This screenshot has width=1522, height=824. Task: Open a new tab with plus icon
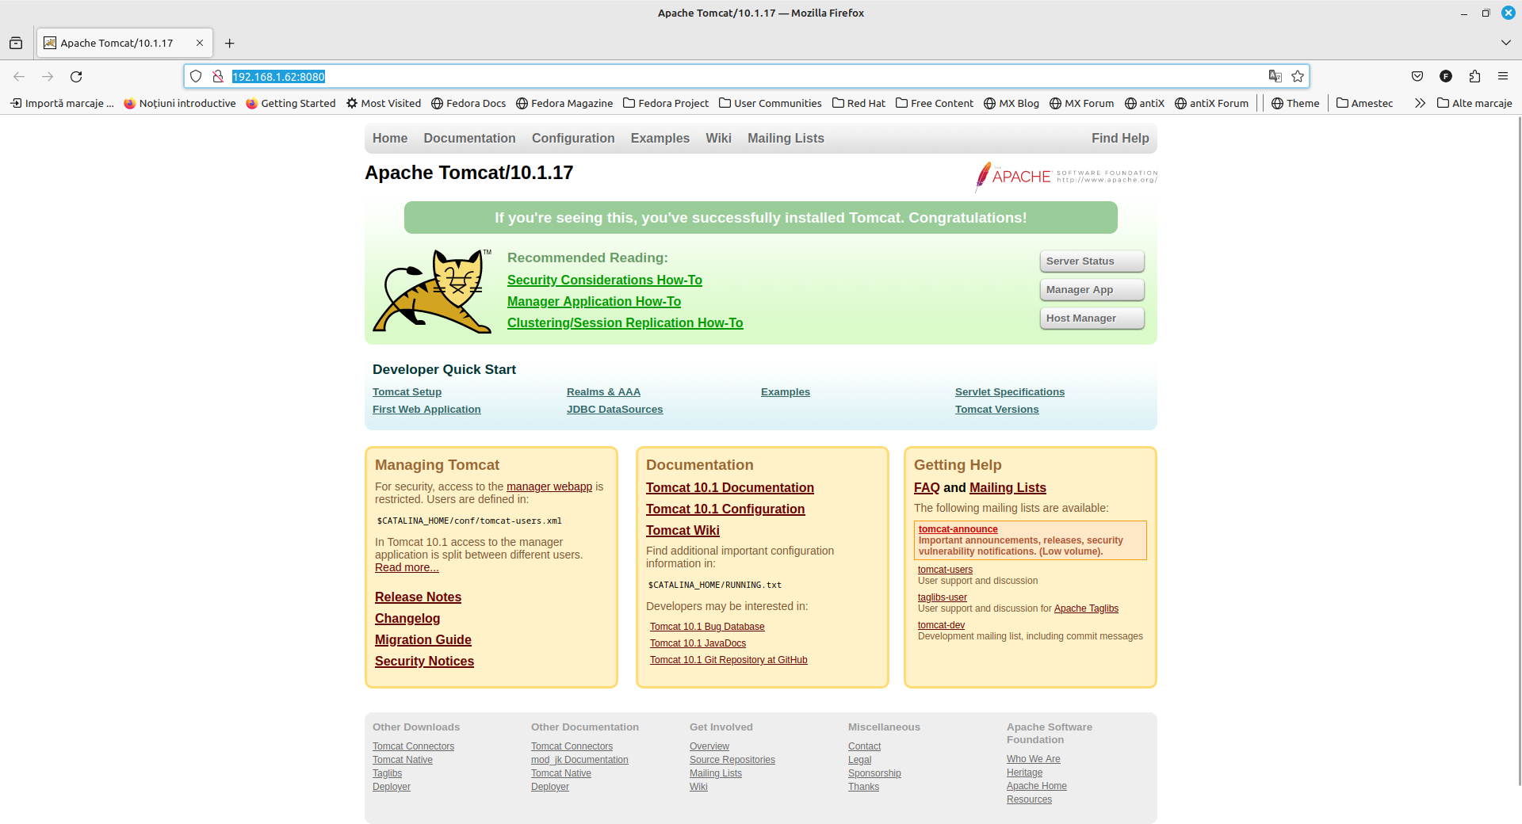(230, 43)
